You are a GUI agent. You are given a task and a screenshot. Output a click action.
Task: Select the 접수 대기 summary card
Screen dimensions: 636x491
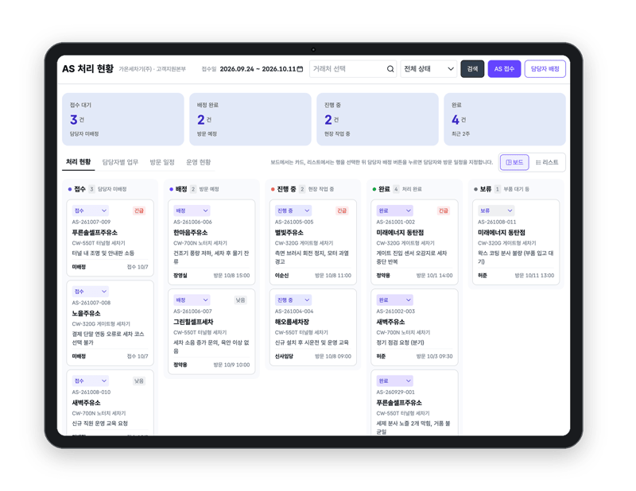coord(123,119)
